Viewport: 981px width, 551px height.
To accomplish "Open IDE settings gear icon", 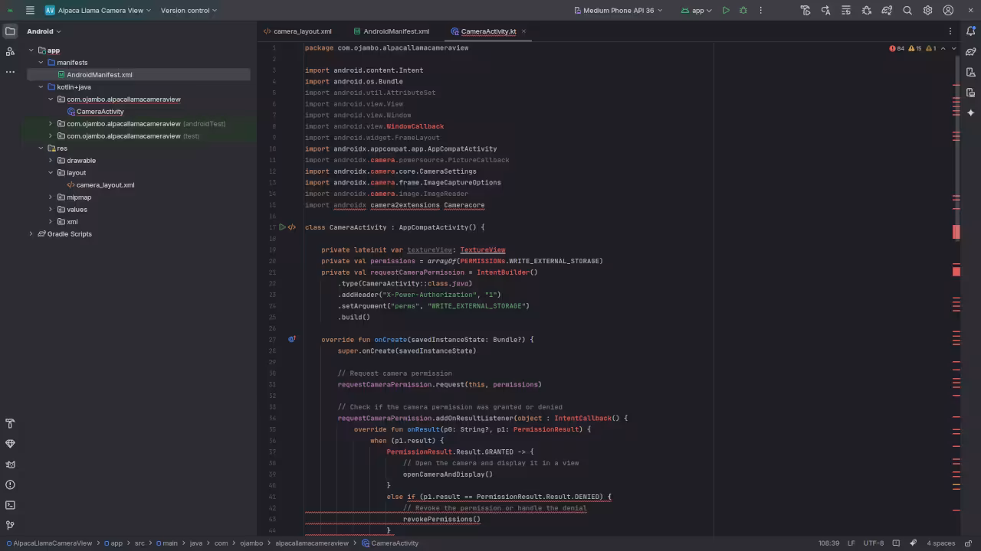I will click(x=927, y=11).
